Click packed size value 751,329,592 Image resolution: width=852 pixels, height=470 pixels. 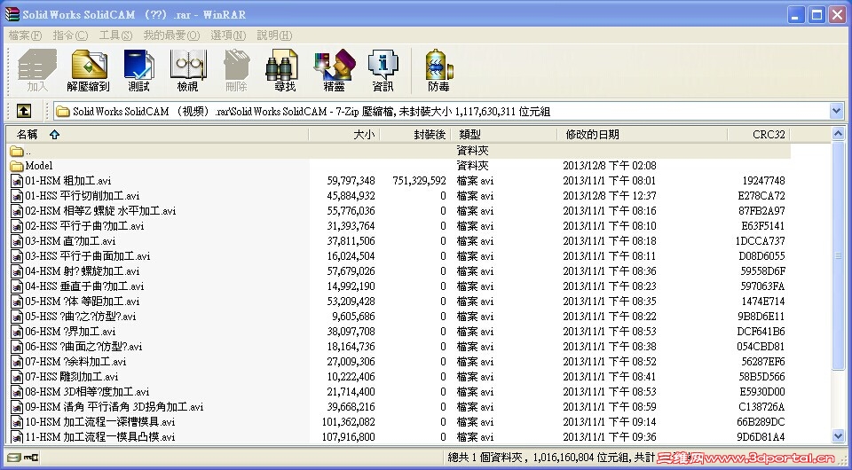point(420,181)
